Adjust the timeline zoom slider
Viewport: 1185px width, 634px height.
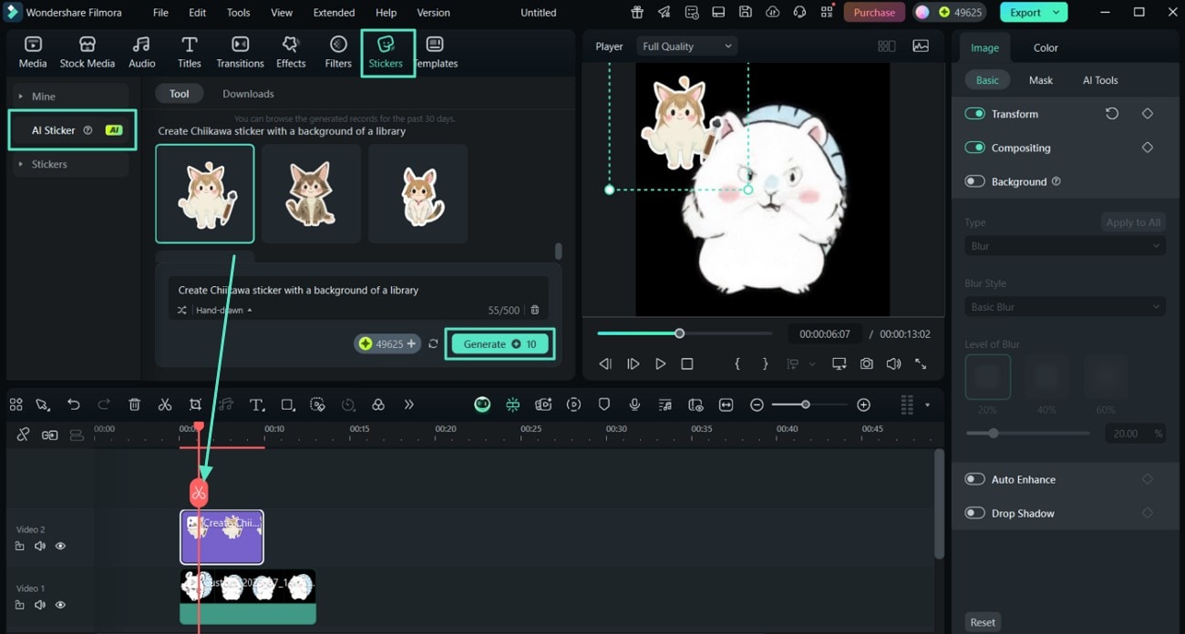(x=805, y=404)
